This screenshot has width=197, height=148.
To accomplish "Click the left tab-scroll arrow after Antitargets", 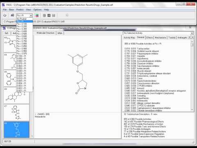I will (189, 37).
